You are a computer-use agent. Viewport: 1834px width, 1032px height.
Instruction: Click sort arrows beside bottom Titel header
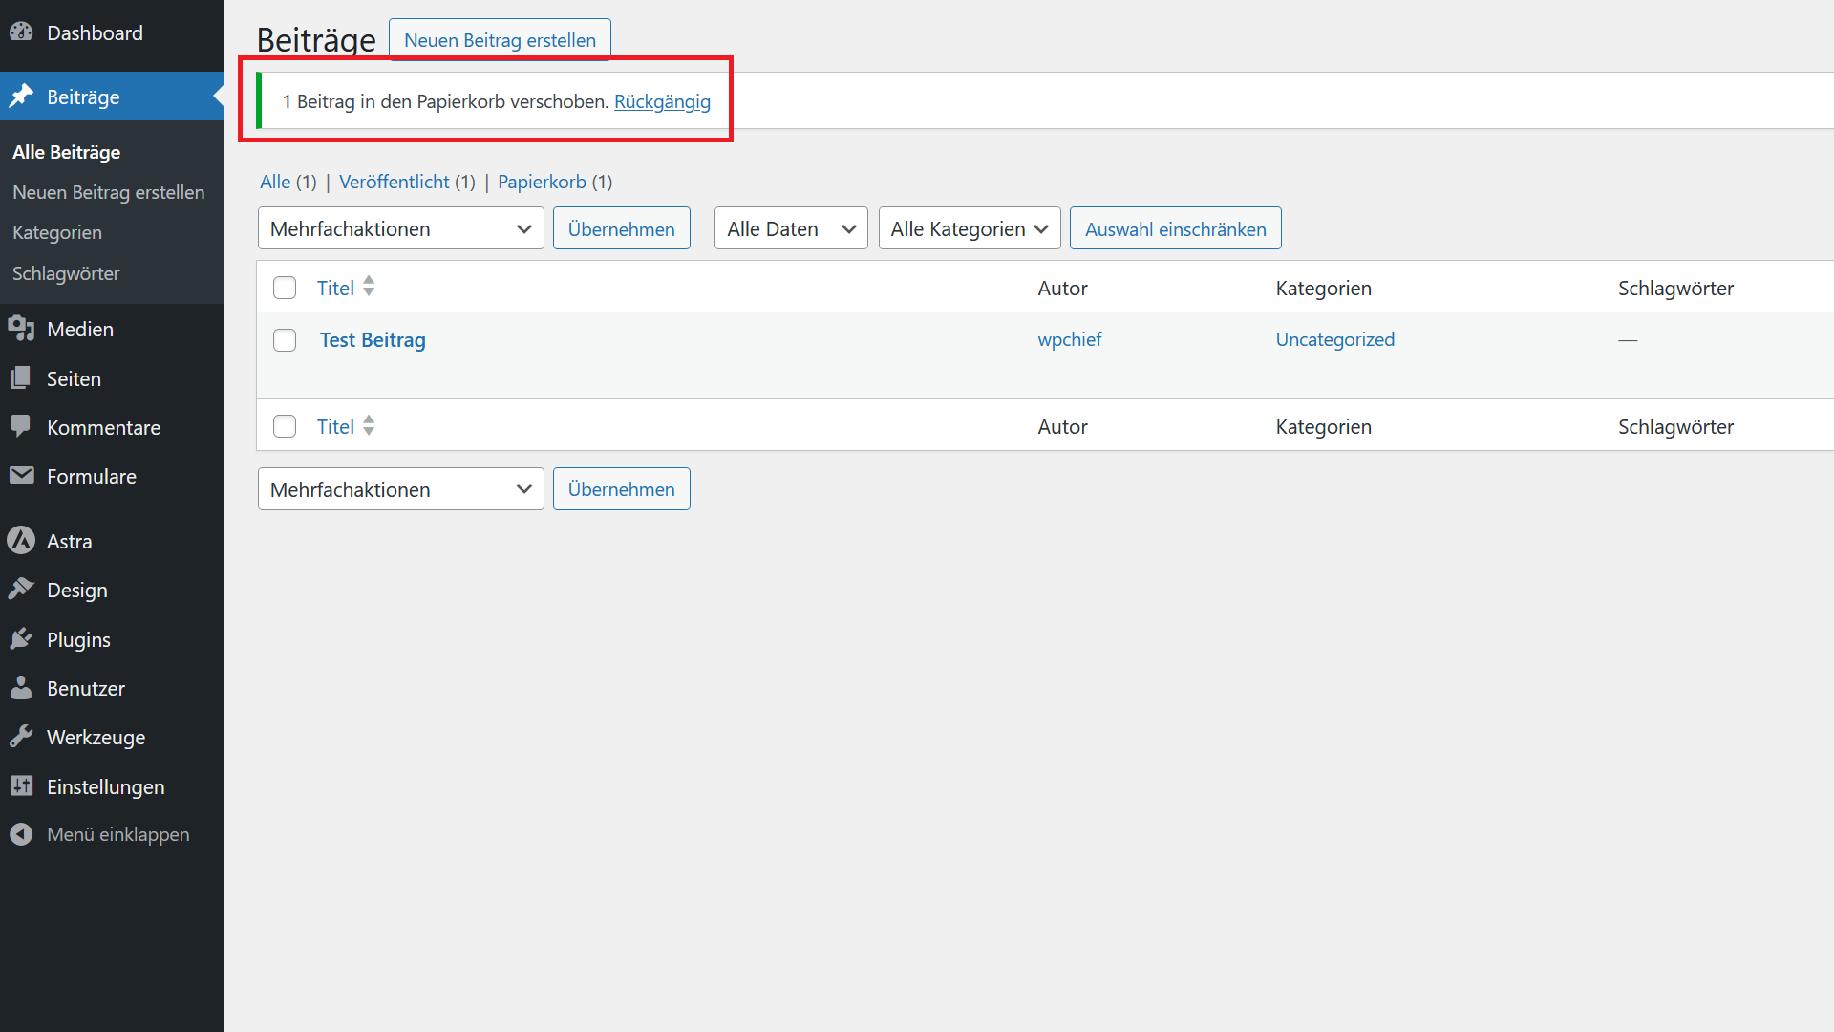tap(369, 426)
